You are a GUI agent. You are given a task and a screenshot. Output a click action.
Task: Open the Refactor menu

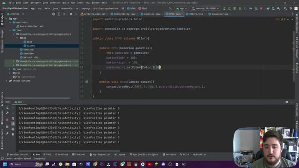55,3
